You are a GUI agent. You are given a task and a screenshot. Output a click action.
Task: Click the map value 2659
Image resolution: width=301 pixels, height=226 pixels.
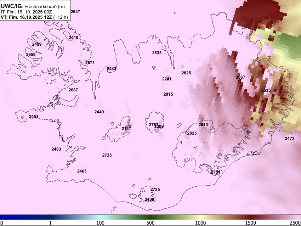coord(31,55)
